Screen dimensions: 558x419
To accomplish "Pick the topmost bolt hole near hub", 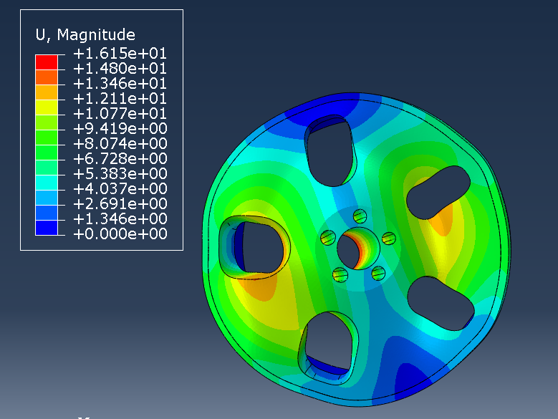I will (360, 216).
